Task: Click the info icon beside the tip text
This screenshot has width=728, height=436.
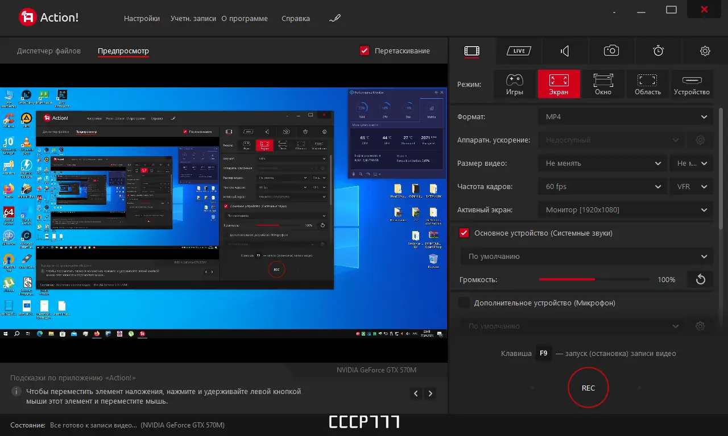Action: [x=17, y=391]
